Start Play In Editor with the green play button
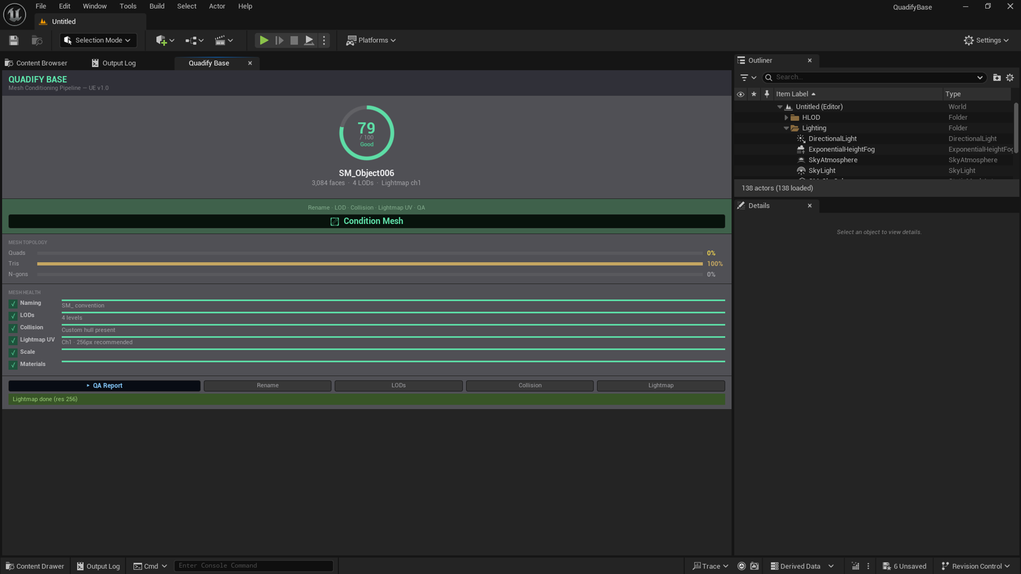This screenshot has width=1021, height=574. (x=264, y=40)
